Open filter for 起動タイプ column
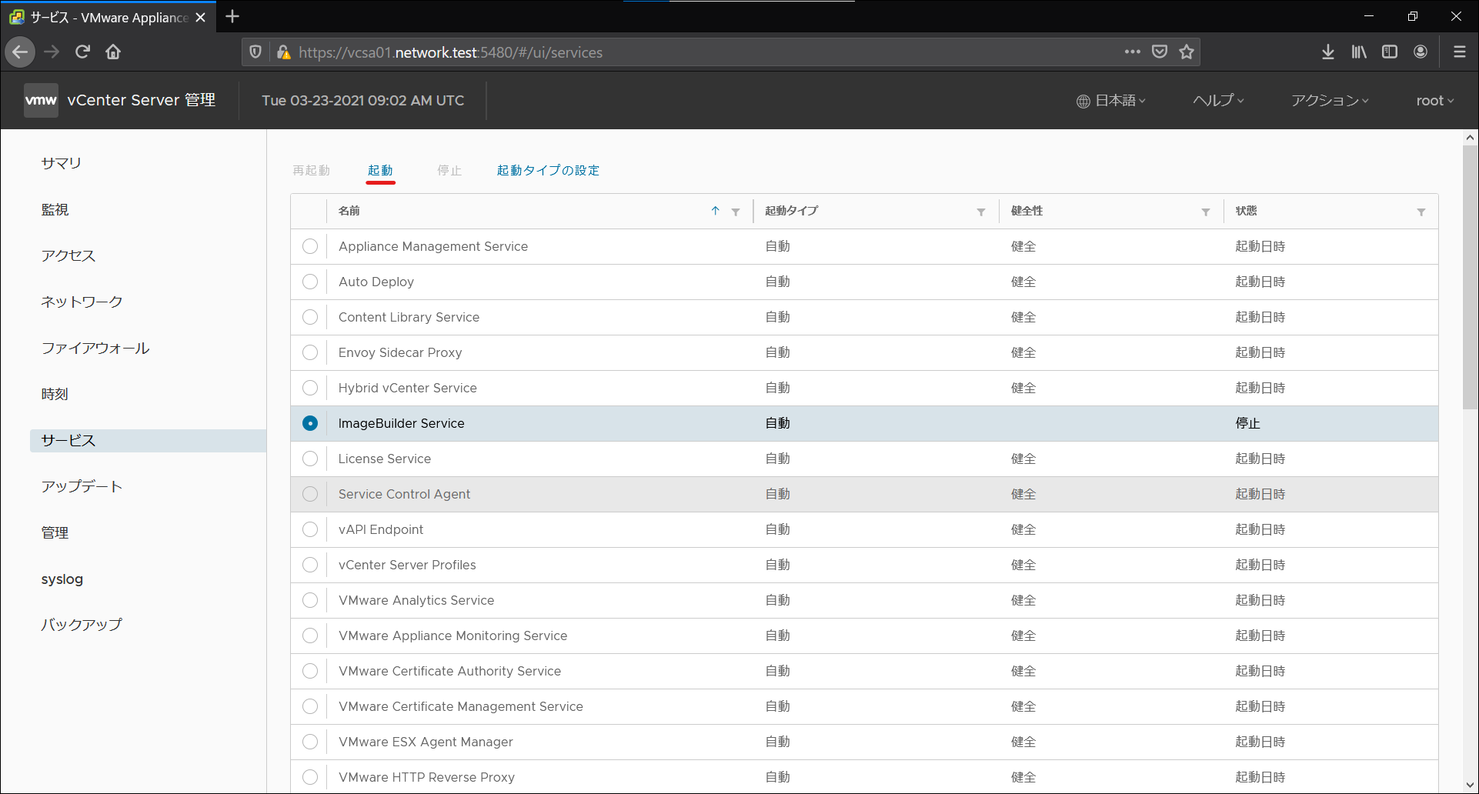The height and width of the screenshot is (794, 1479). (x=981, y=212)
